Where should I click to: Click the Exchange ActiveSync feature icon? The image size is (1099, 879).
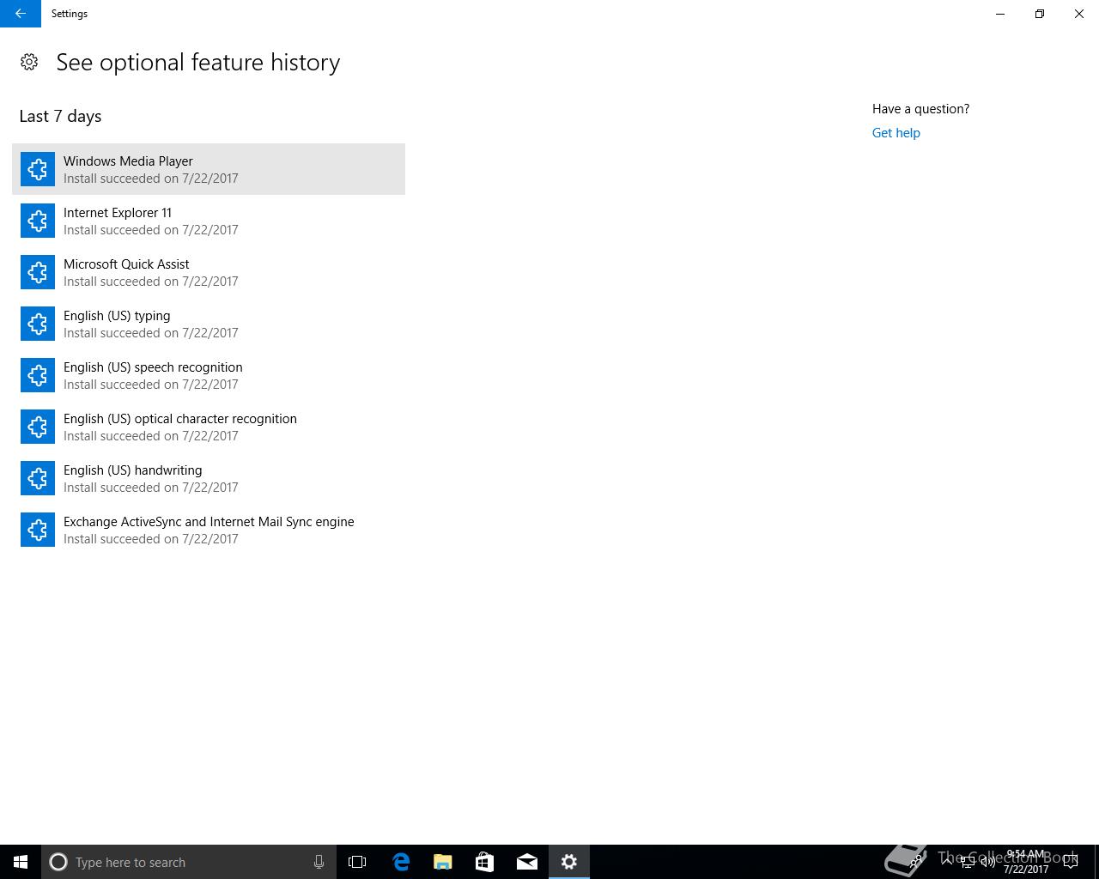pos(38,530)
